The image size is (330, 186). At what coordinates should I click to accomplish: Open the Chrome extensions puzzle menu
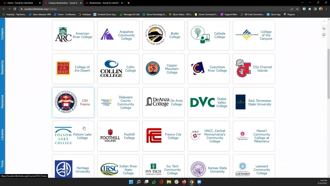(310, 9)
